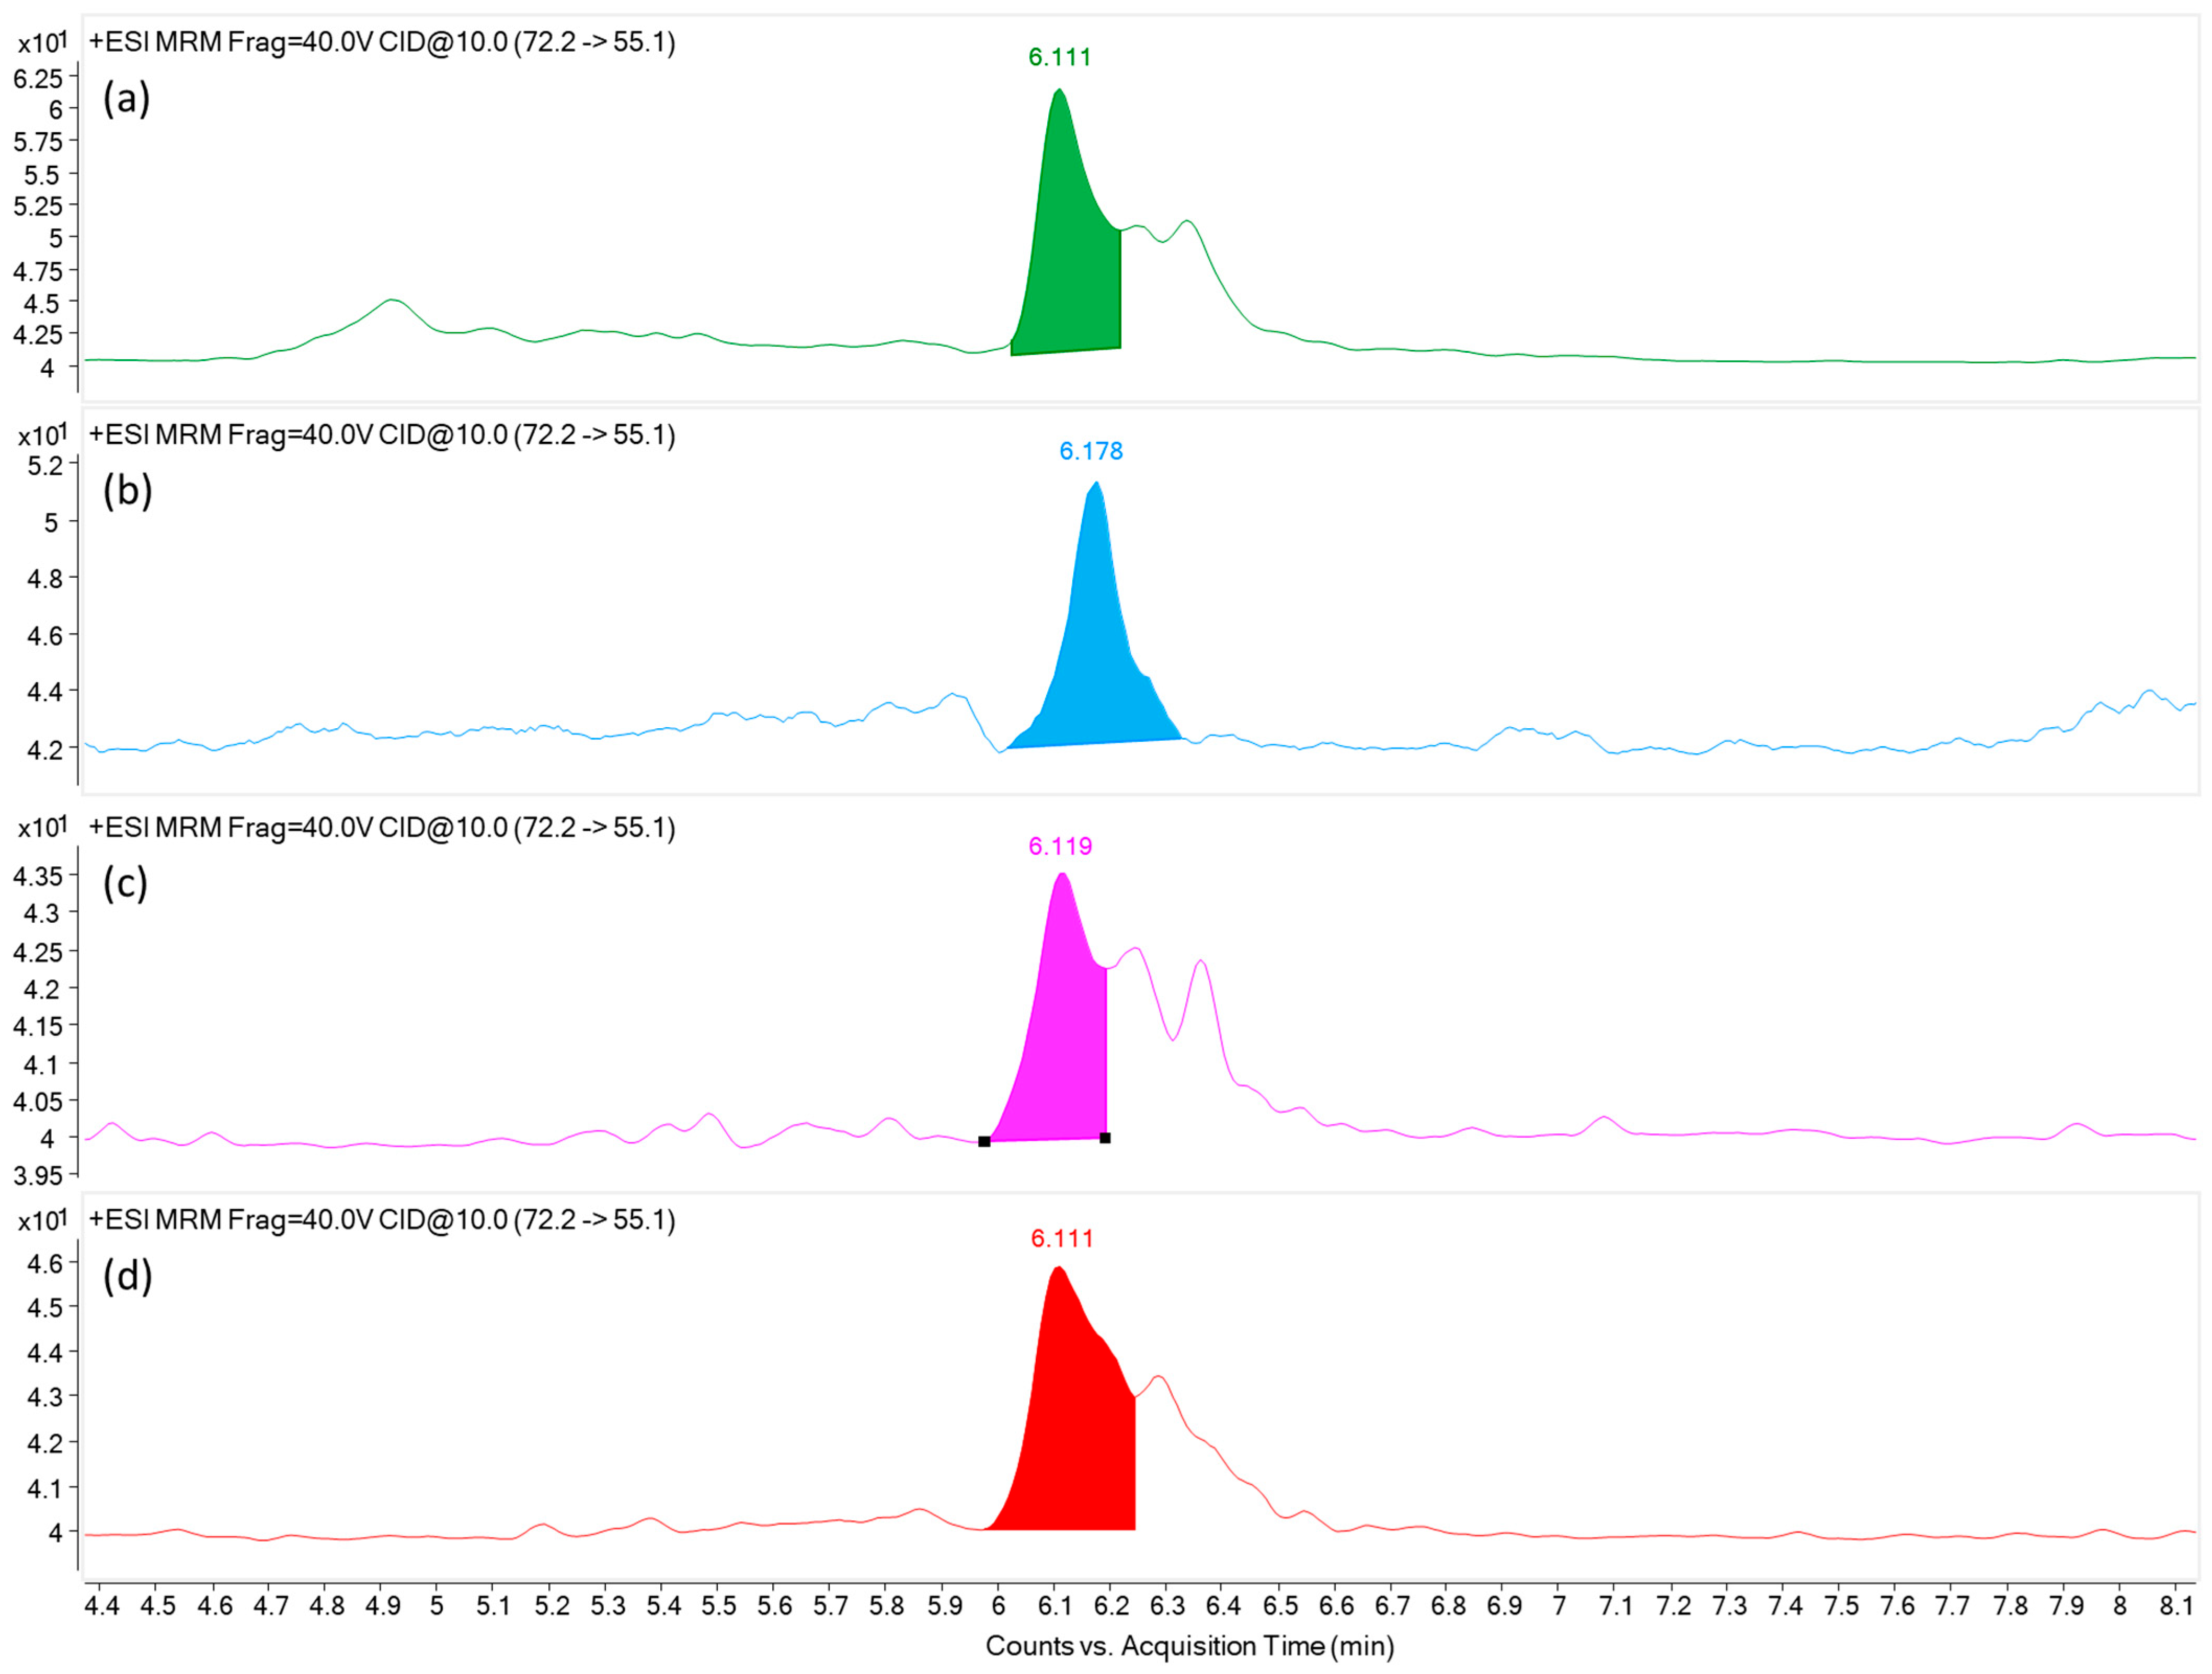
Task: Click the magenta peak label 6.119
Action: pos(1060,846)
